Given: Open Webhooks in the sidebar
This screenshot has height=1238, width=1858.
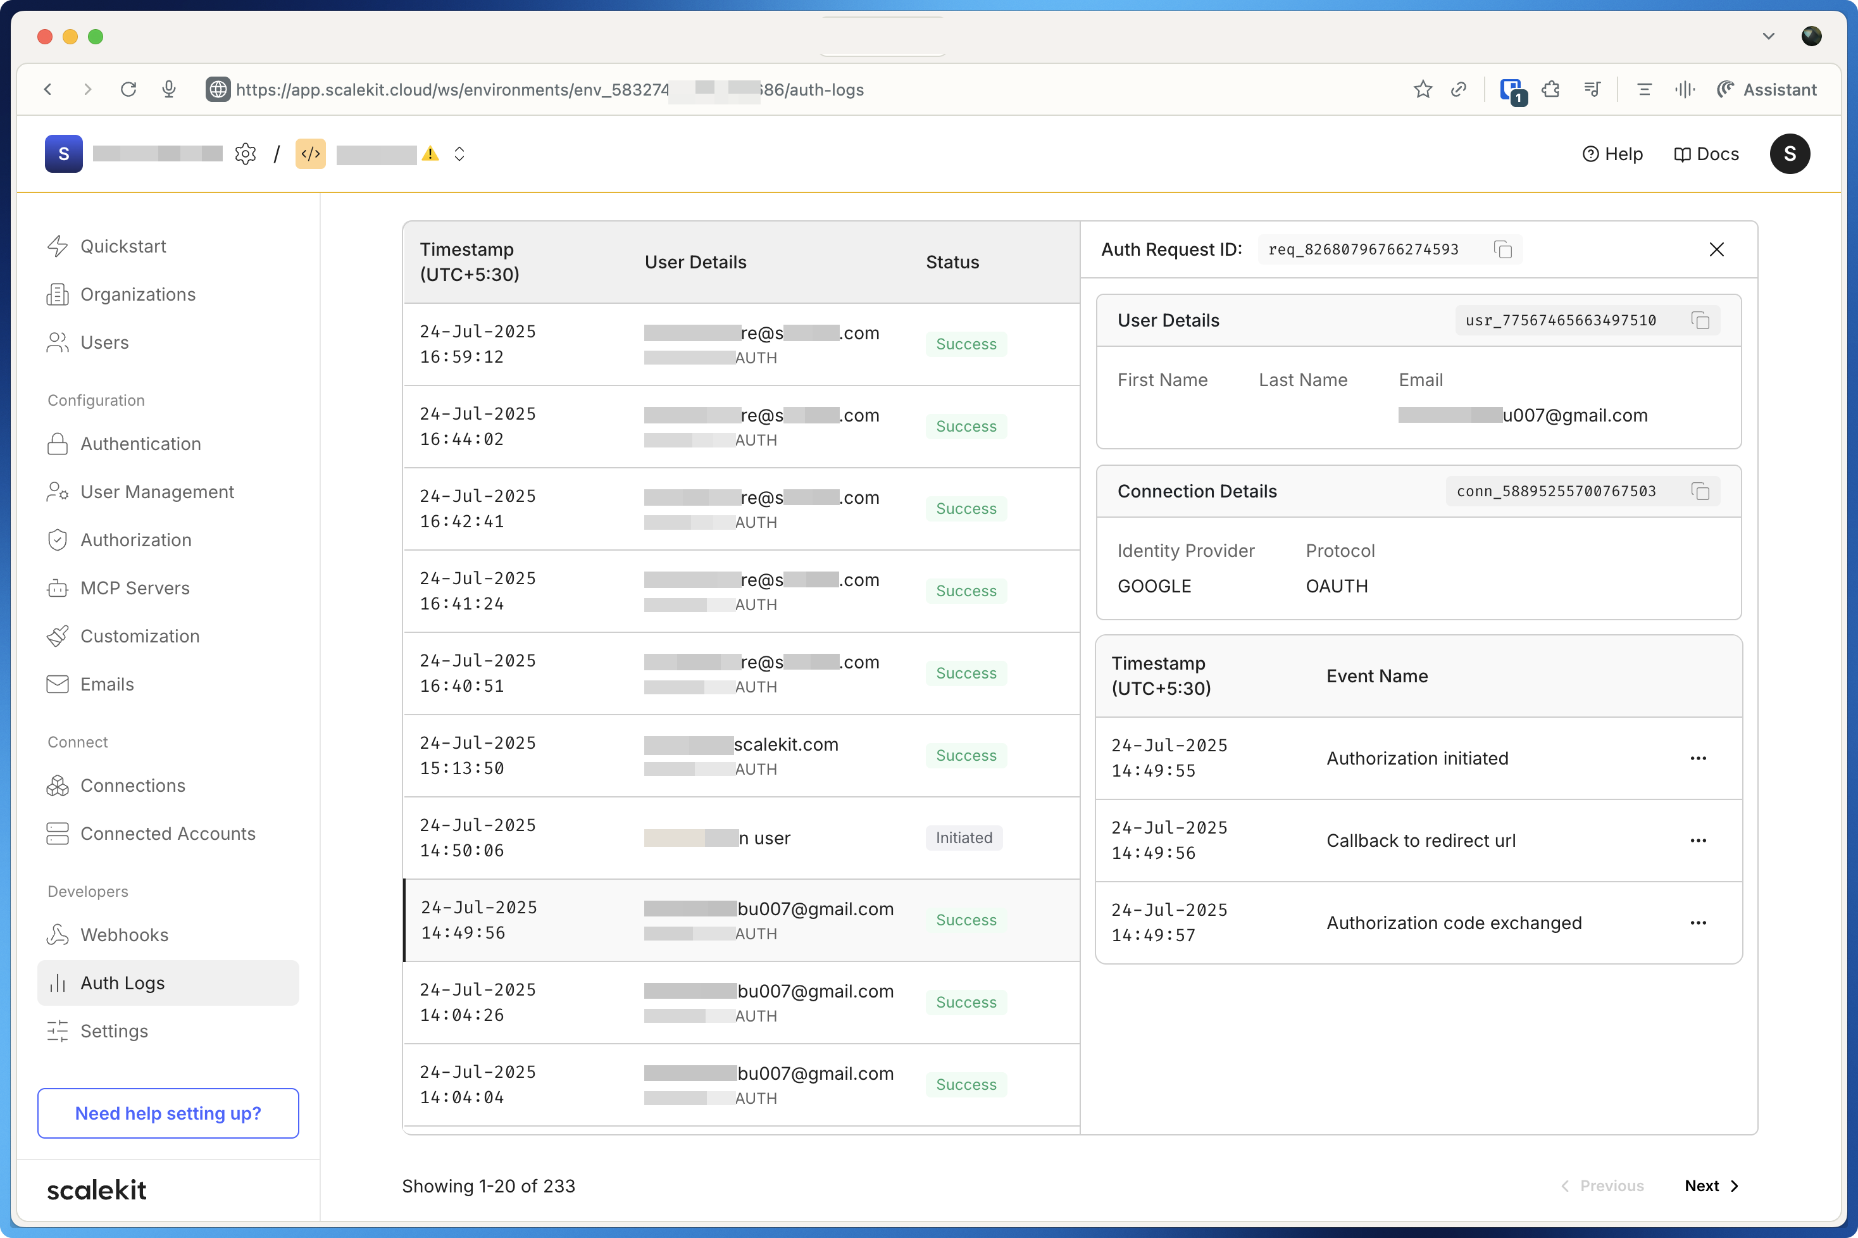Looking at the screenshot, I should [124, 935].
